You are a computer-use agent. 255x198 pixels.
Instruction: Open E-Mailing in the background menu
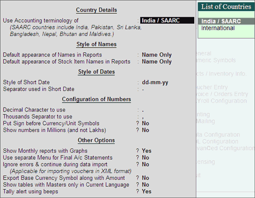(x=206, y=121)
